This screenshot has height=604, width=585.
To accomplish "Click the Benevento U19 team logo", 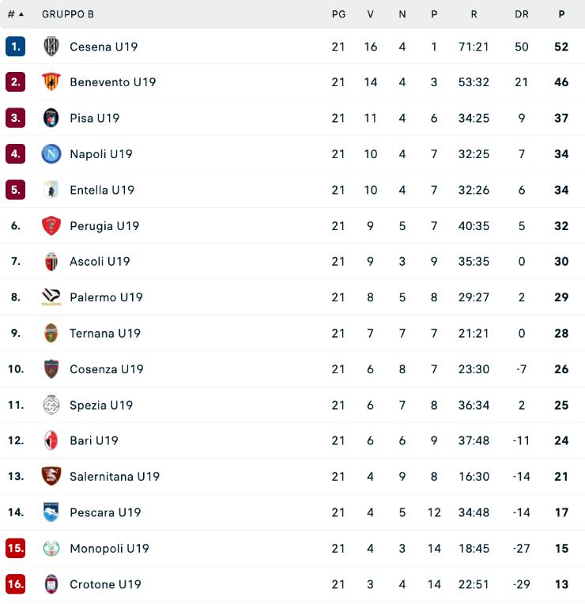I will (51, 82).
